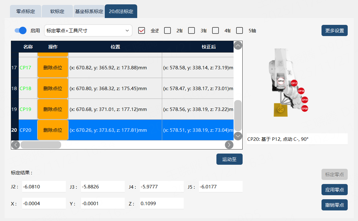
Task: Open the 标定零点+工具尺寸 dropdown
Action: [88, 30]
